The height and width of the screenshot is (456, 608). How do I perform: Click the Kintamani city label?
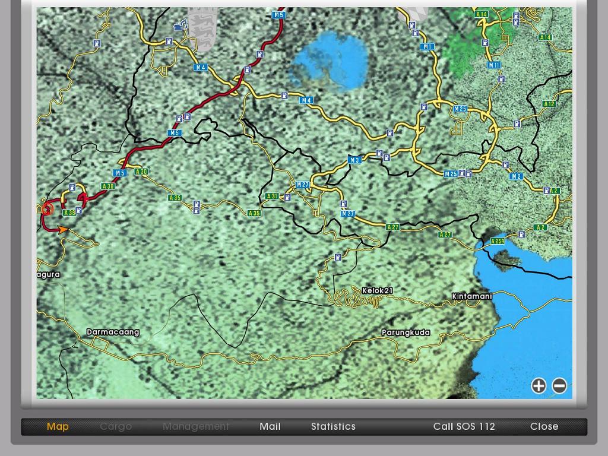pyautogui.click(x=472, y=296)
